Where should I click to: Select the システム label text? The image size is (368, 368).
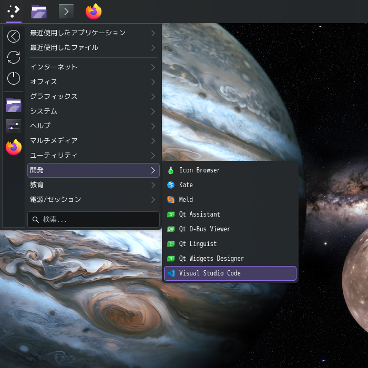coord(44,111)
